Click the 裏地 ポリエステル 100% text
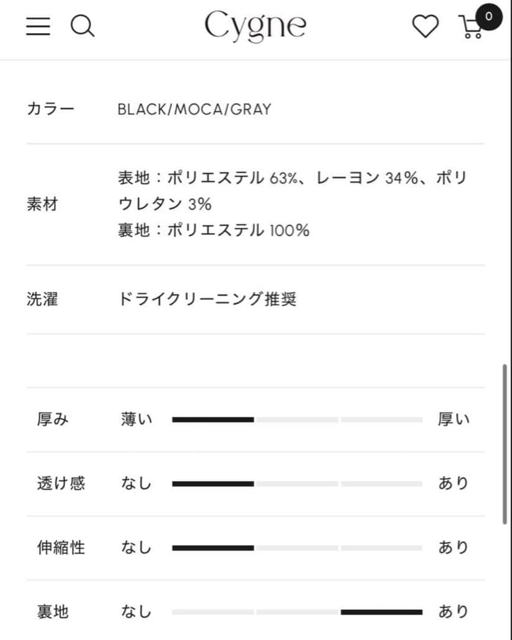This screenshot has width=512, height=640. [x=213, y=230]
